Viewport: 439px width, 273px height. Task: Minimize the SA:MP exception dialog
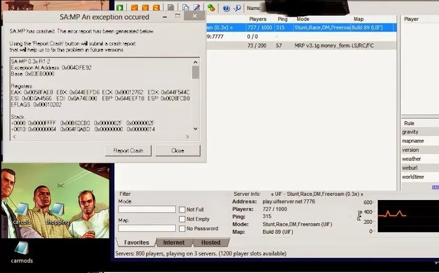[165, 17]
